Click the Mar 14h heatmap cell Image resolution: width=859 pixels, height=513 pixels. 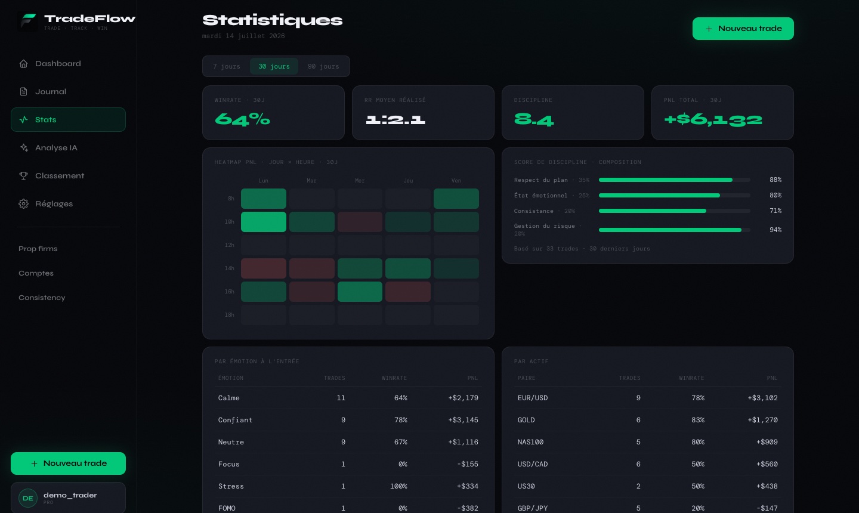(x=312, y=268)
